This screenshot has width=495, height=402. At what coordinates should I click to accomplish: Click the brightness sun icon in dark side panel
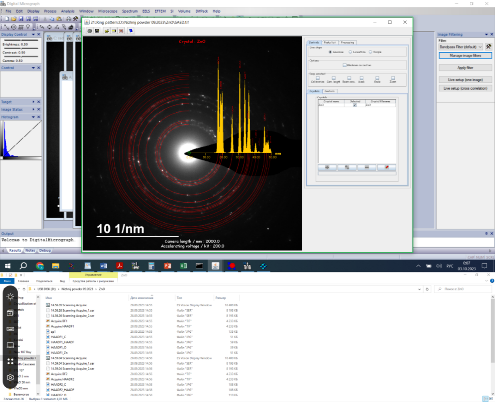click(x=10, y=297)
